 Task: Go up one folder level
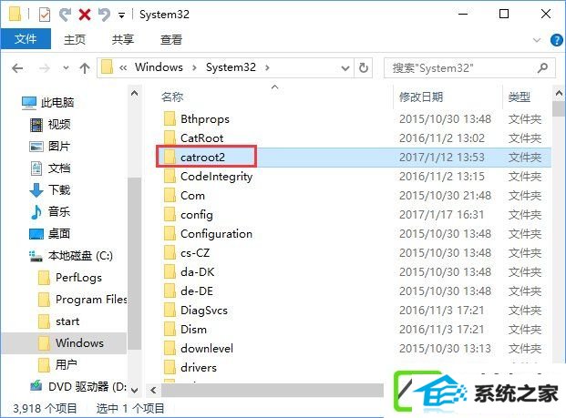pyautogui.click(x=85, y=67)
